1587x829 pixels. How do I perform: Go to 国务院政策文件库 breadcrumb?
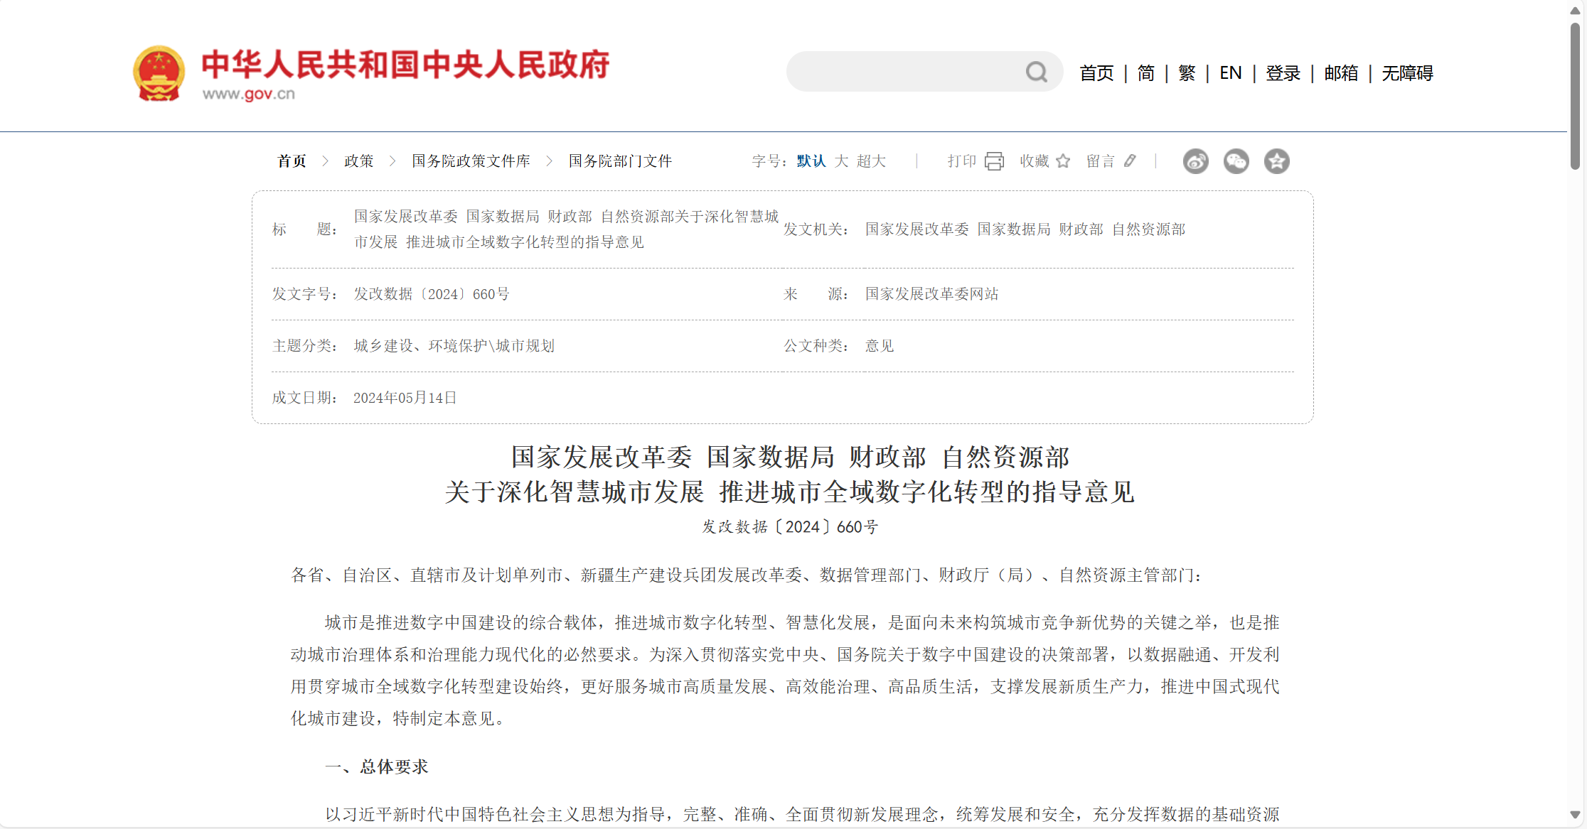pos(471,161)
